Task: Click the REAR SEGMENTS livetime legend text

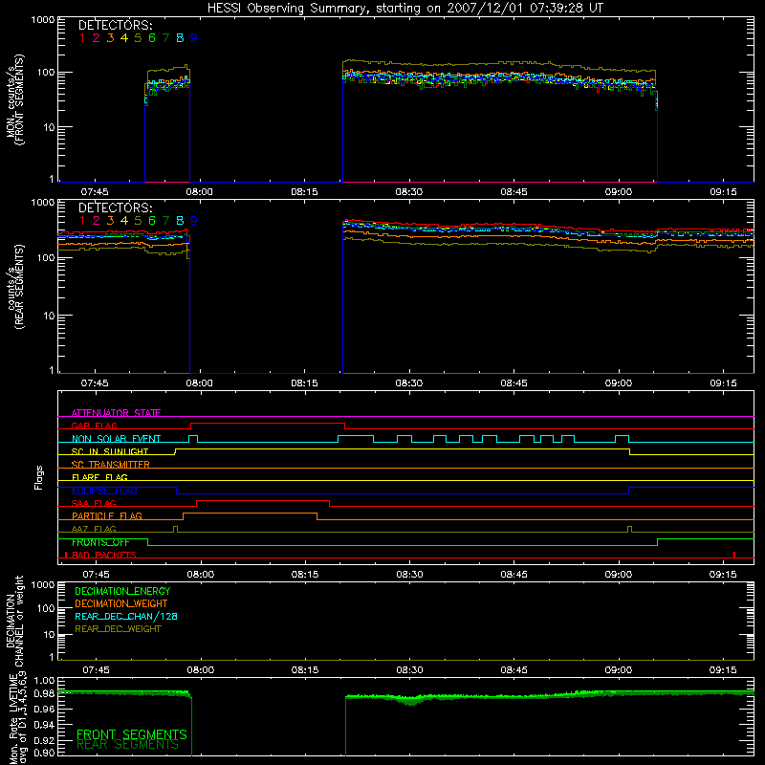Action: 128,745
